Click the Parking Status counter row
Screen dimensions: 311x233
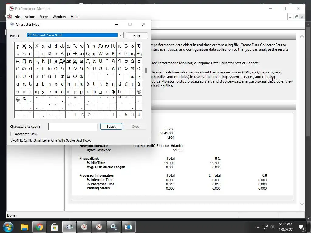[x=98, y=188]
